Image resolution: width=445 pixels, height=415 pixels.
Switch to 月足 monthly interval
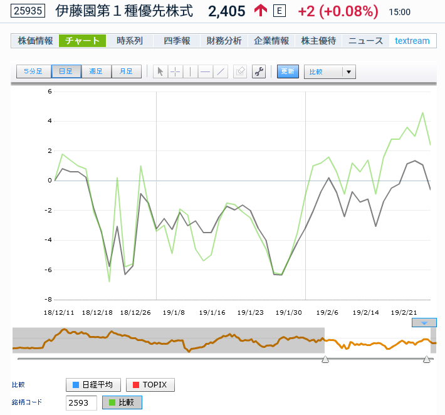(127, 71)
